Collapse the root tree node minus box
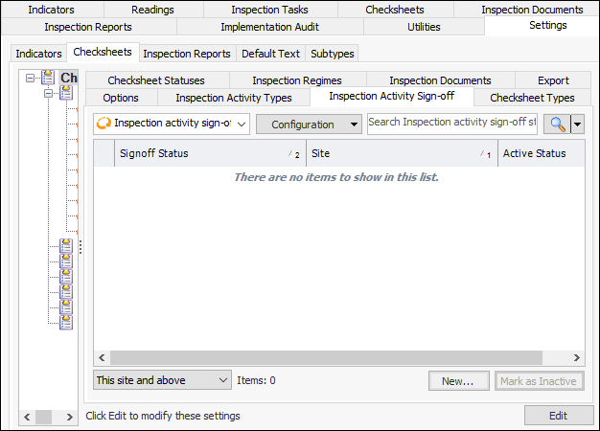 coord(30,78)
